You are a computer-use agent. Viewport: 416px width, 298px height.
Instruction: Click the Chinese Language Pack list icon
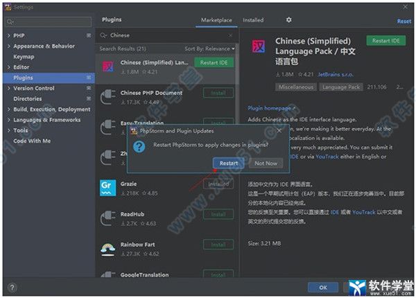(108, 67)
